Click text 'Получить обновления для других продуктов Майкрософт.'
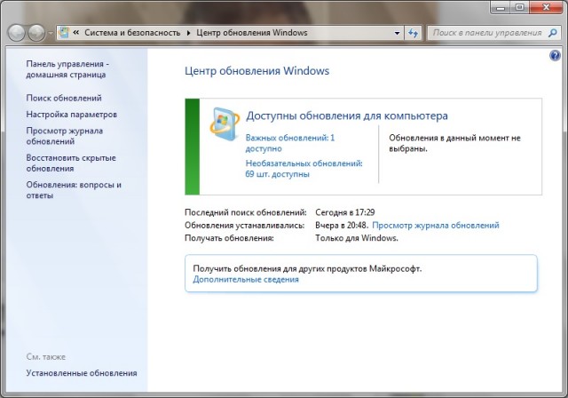 pyautogui.click(x=307, y=268)
